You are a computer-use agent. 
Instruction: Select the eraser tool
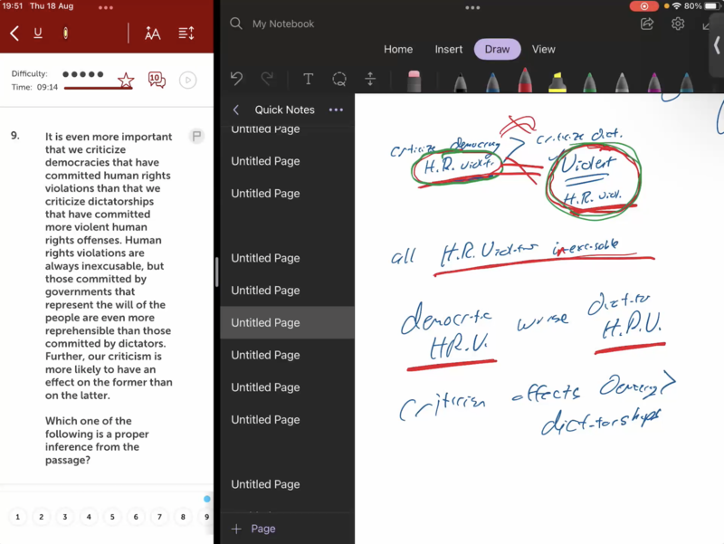pos(414,80)
